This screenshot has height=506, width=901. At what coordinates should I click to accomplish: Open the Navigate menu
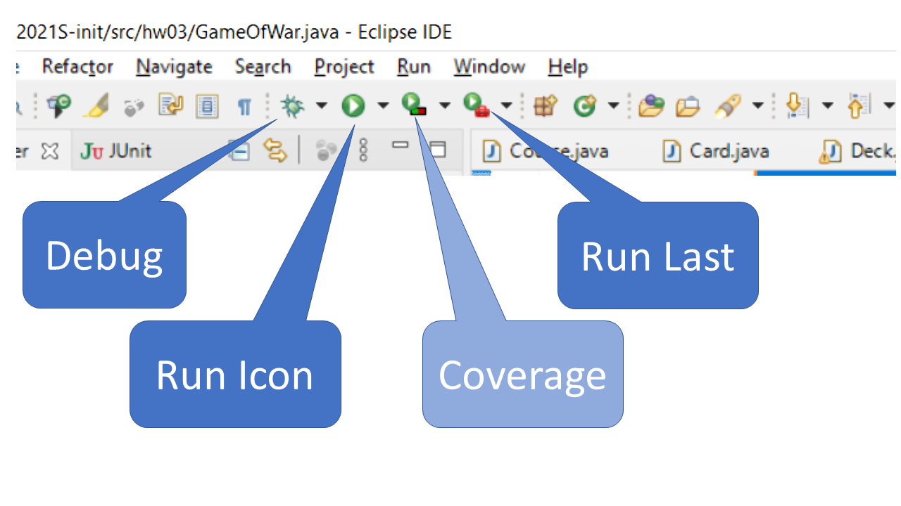[174, 67]
